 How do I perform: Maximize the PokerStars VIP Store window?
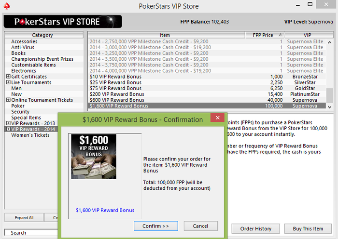click(x=310, y=4)
